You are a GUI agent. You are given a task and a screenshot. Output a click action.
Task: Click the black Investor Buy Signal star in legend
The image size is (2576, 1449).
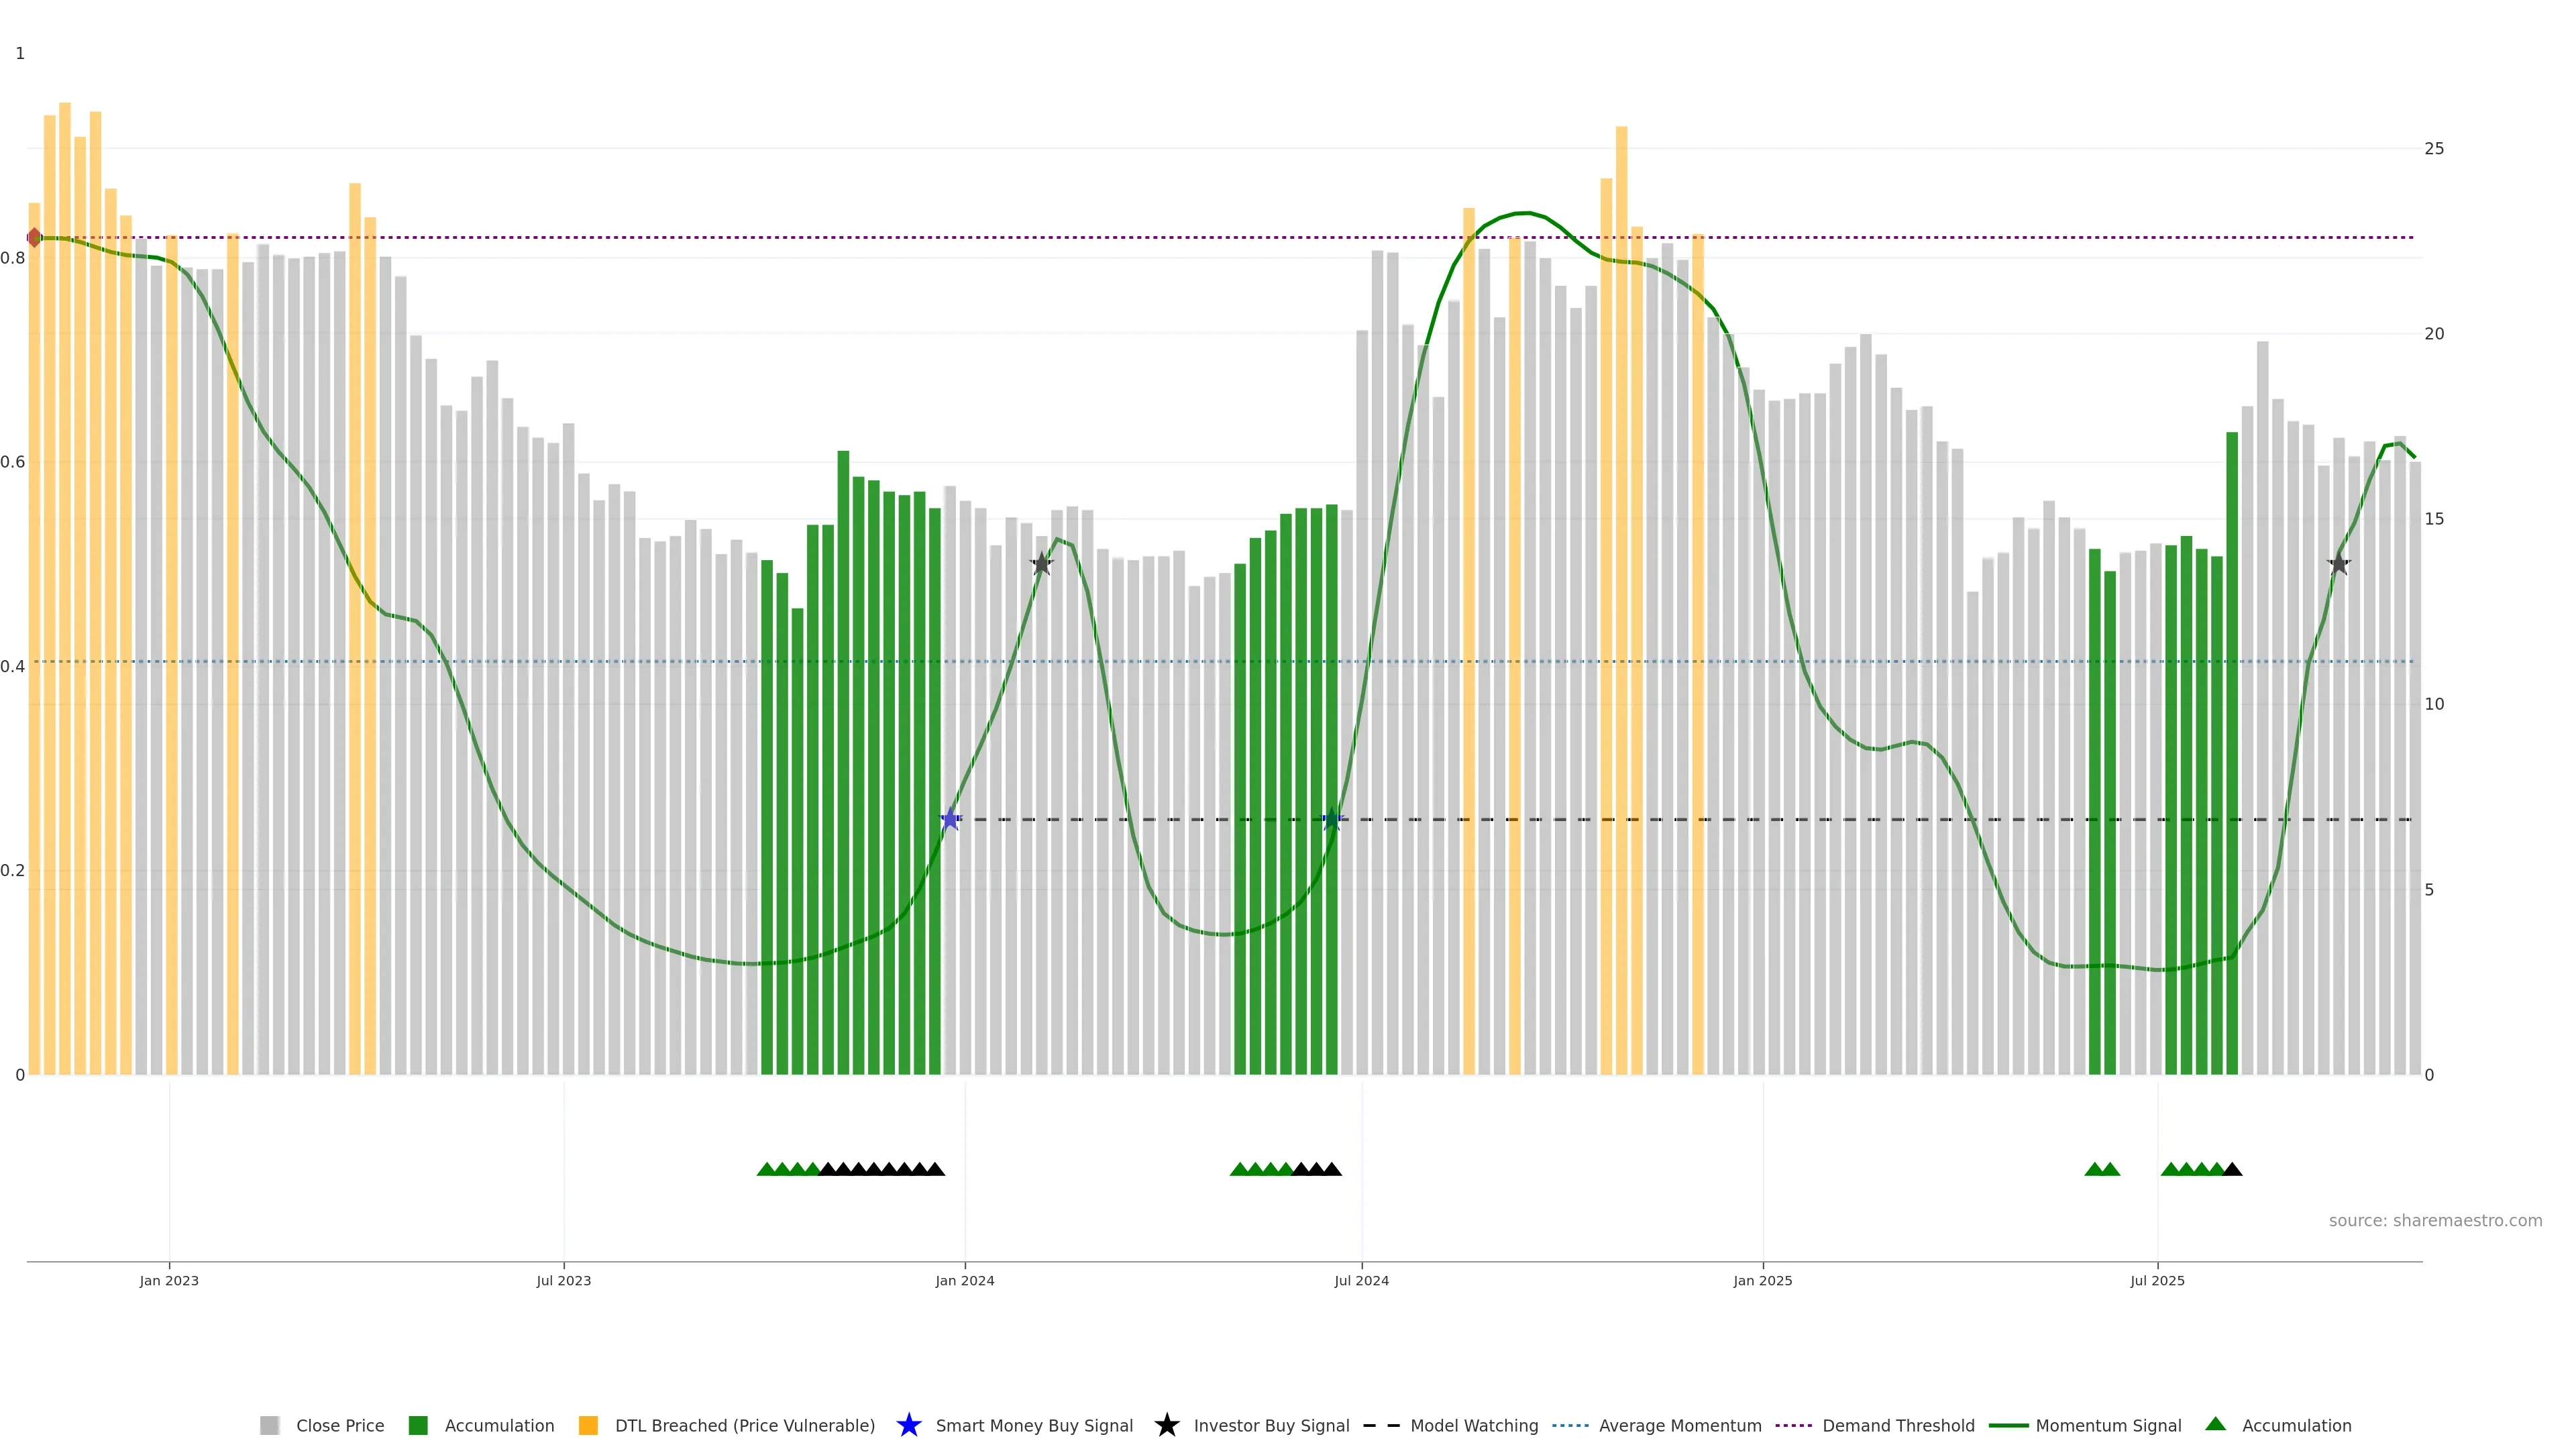[x=1166, y=1425]
